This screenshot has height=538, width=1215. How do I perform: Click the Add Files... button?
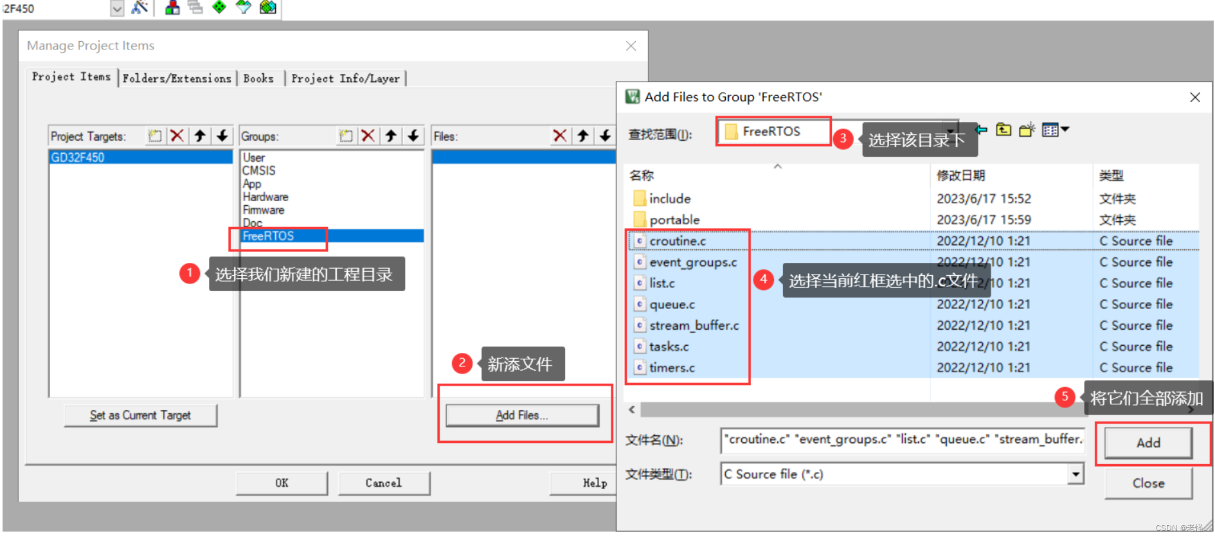click(x=522, y=415)
